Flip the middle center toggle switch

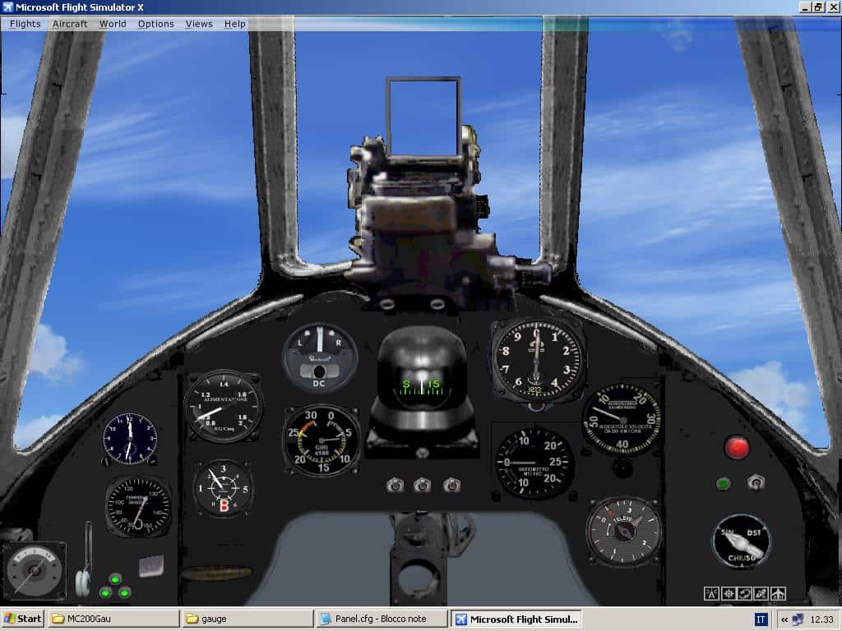tap(423, 485)
